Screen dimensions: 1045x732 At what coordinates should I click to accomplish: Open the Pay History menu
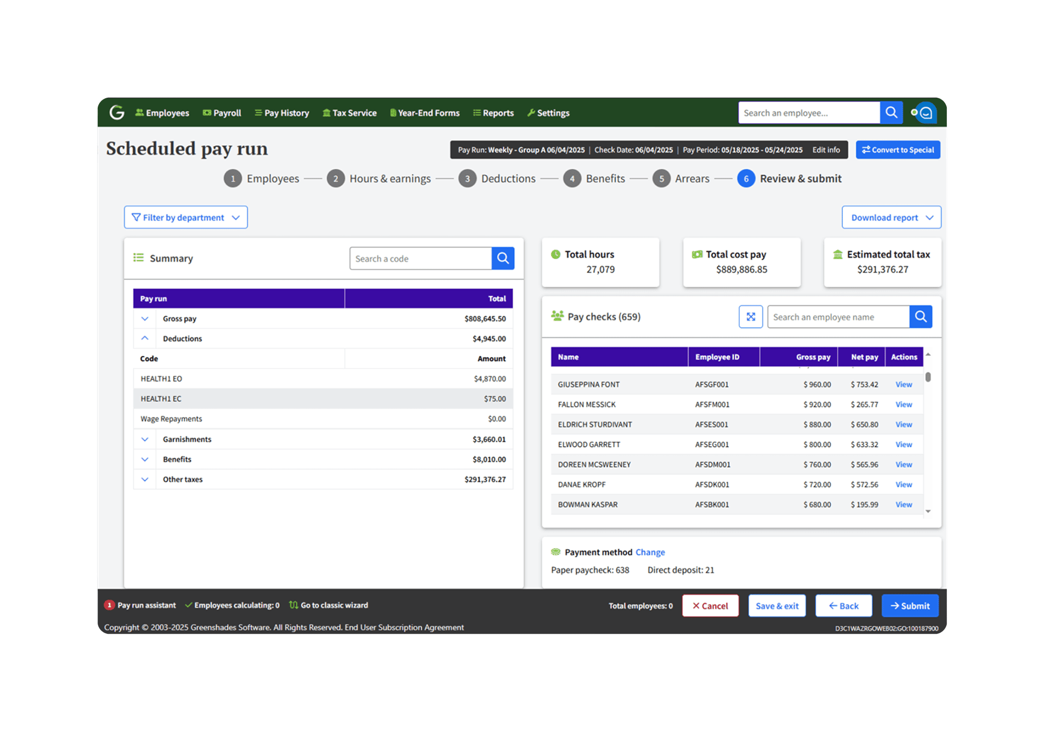click(x=282, y=113)
